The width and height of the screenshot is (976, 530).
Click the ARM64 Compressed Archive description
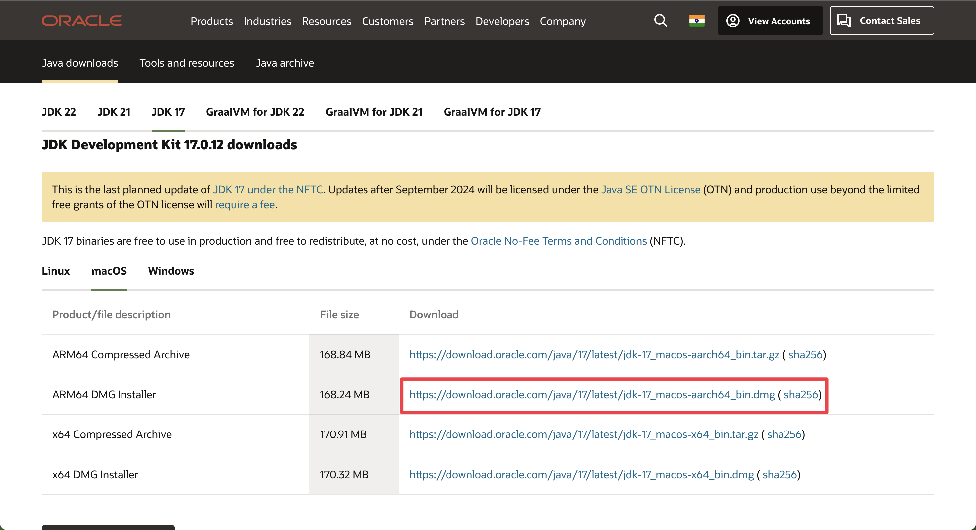click(x=121, y=355)
